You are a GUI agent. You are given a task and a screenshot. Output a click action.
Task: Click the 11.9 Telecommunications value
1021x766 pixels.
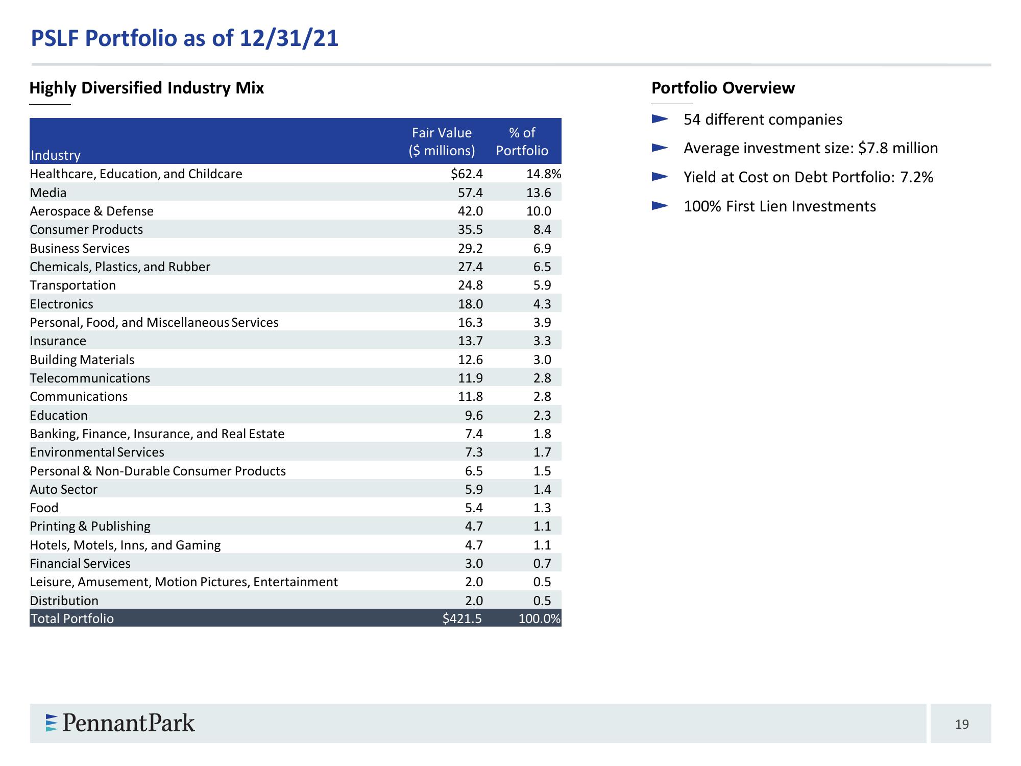pos(470,378)
